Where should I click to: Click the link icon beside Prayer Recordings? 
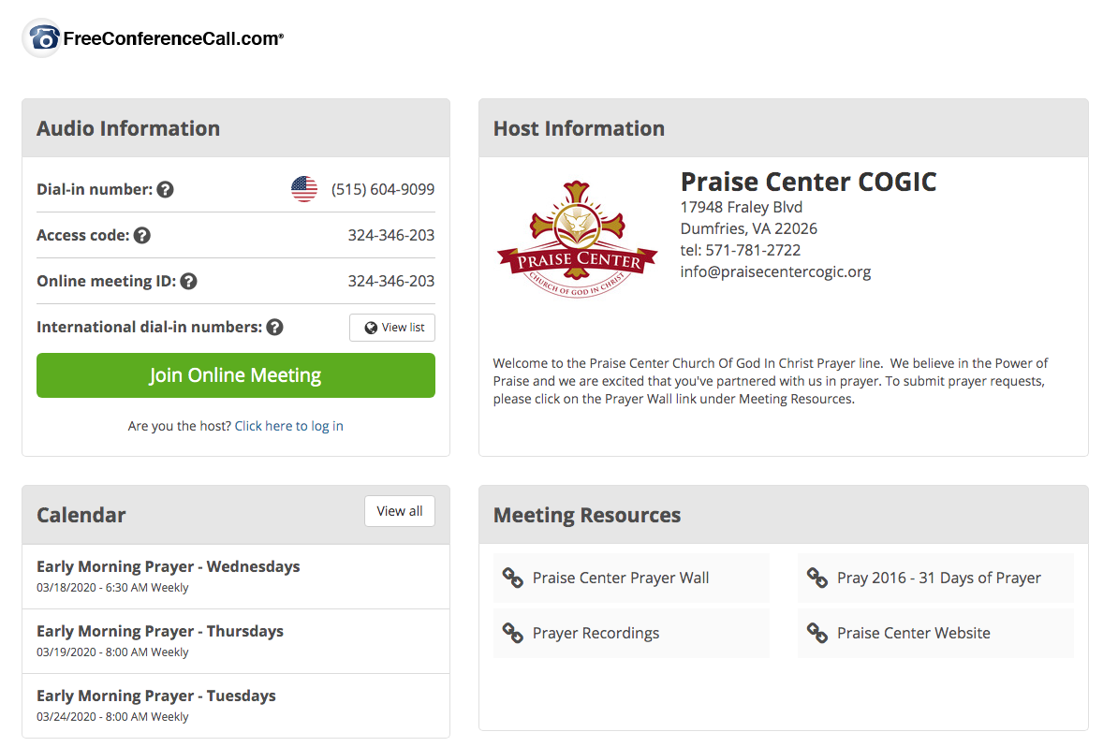pos(513,634)
